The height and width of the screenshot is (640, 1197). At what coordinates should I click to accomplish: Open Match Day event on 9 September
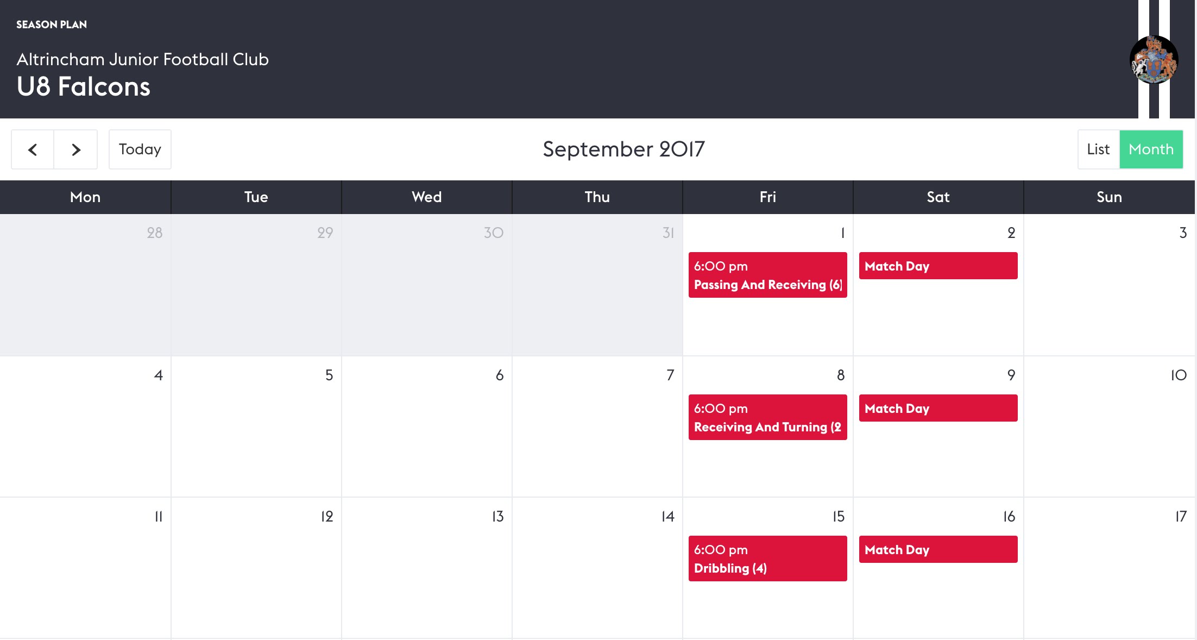click(938, 408)
